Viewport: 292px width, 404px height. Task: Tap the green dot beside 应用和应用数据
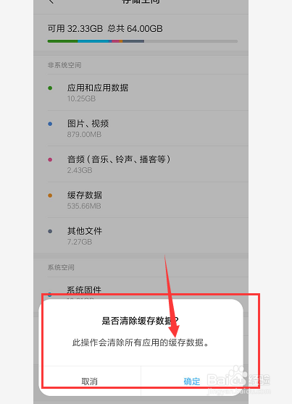pyautogui.click(x=50, y=88)
